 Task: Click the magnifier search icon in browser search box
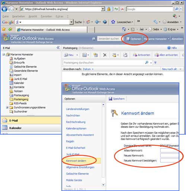(177, 9)
